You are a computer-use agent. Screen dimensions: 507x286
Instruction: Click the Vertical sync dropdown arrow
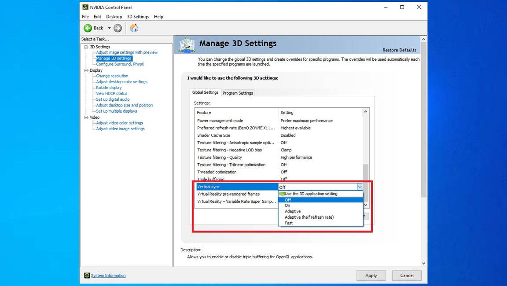360,187
